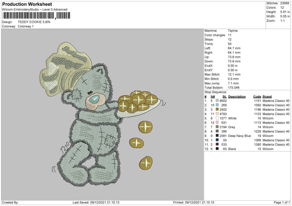Click the Colorway 1 value
This screenshot has height=206, width=292.
click(26, 26)
